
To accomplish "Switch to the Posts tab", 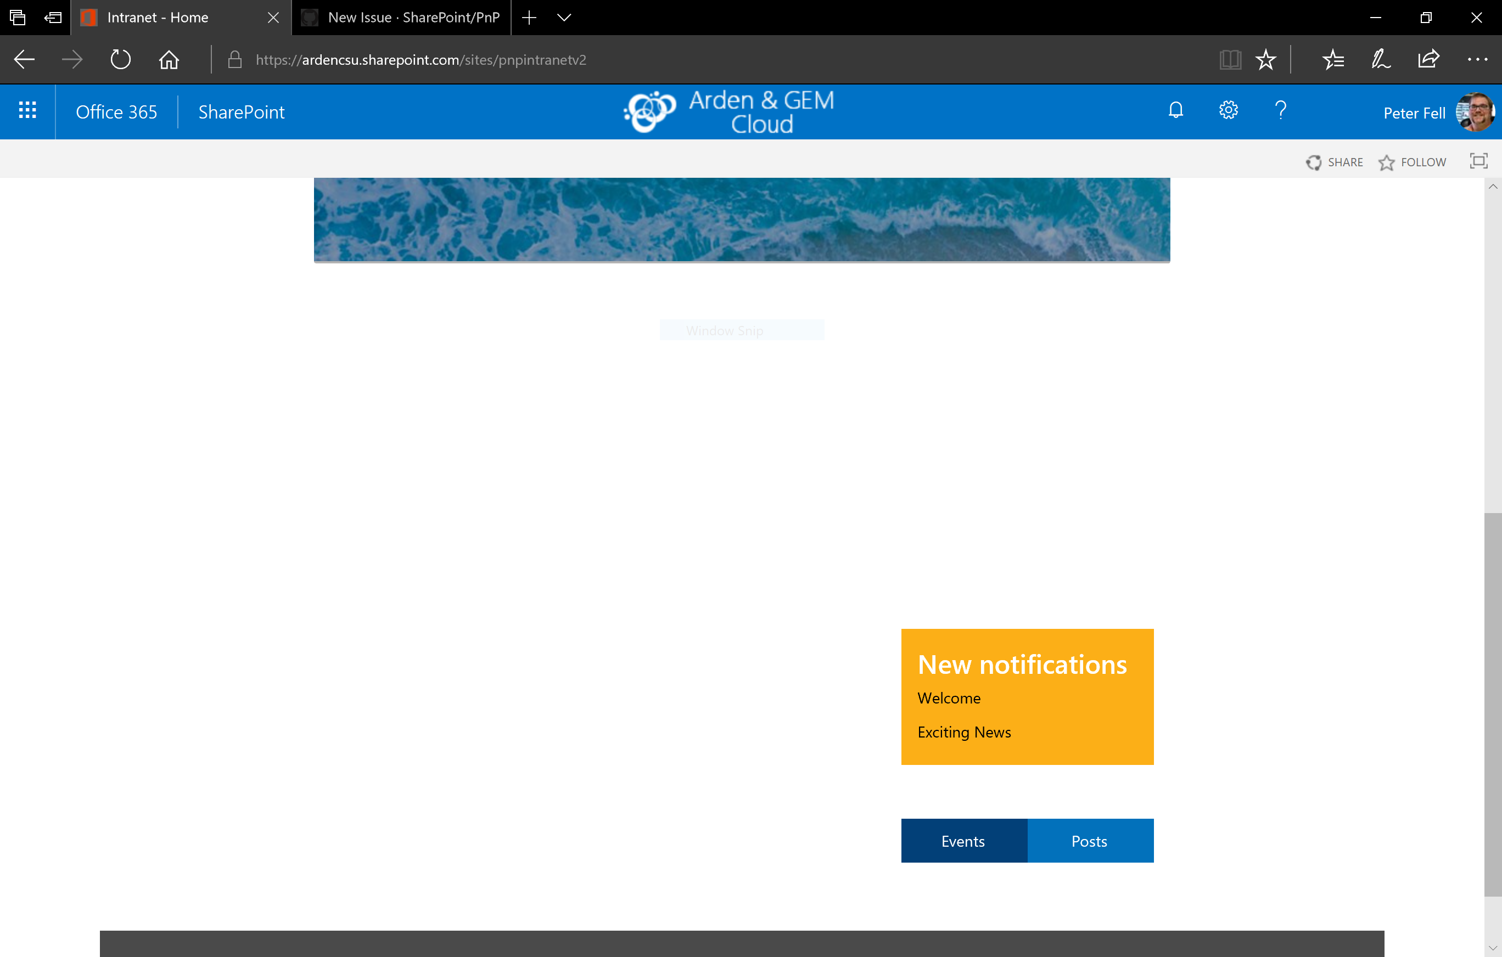I will 1089,841.
